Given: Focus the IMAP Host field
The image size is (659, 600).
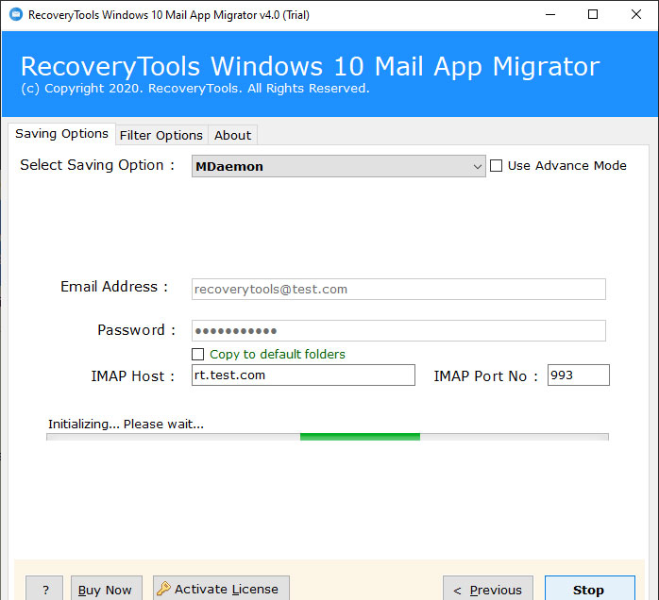Looking at the screenshot, I should pos(303,375).
